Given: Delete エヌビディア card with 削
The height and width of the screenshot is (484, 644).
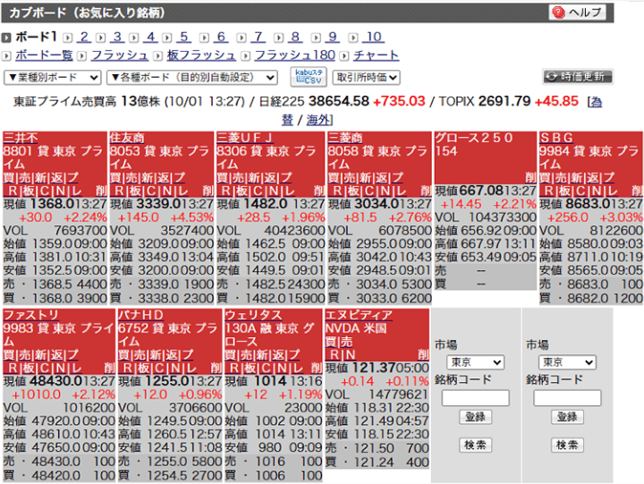Looking at the screenshot, I should [423, 354].
